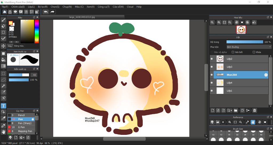Click the cloud icon in top toolbar
This screenshot has width=273, height=145.
[5, 12]
